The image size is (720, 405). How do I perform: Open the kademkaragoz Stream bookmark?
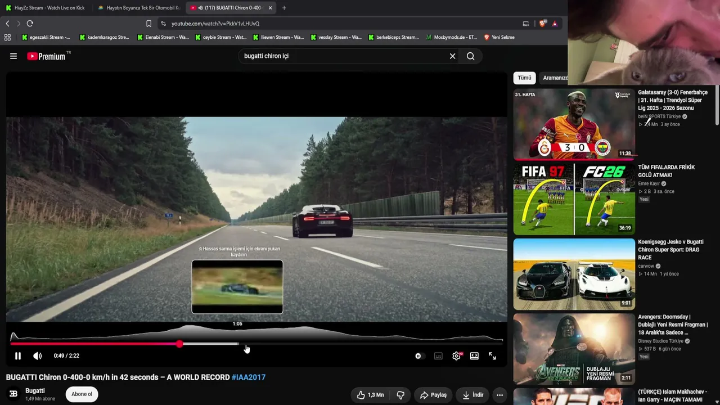click(104, 38)
